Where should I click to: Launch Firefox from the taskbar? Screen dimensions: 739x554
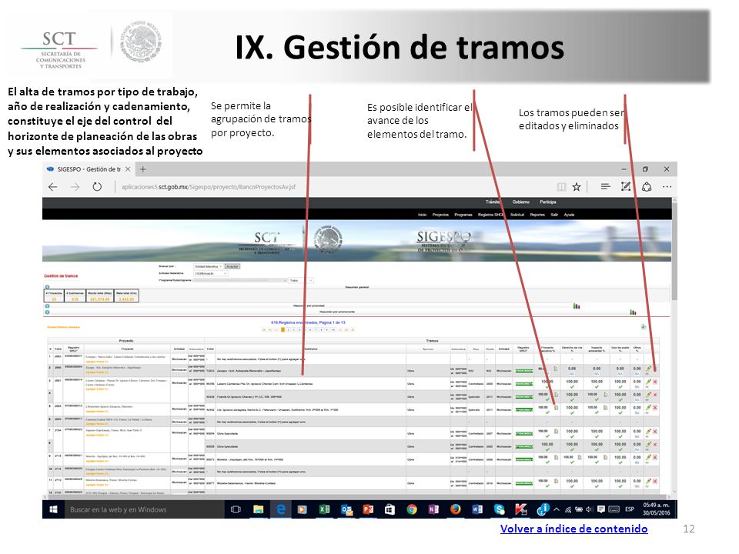[x=455, y=509]
